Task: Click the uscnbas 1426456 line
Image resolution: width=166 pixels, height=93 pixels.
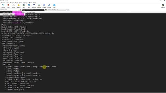Action: point(16,35)
